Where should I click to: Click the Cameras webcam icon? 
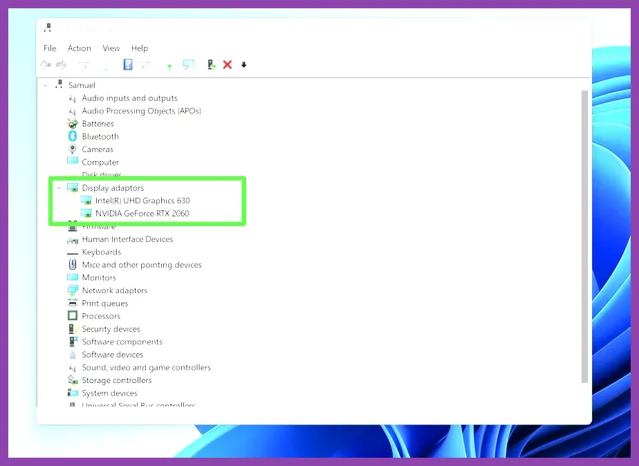(73, 149)
